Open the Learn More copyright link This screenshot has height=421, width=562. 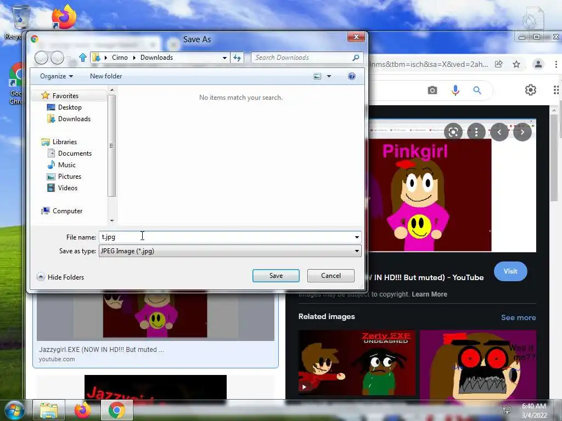(x=429, y=294)
